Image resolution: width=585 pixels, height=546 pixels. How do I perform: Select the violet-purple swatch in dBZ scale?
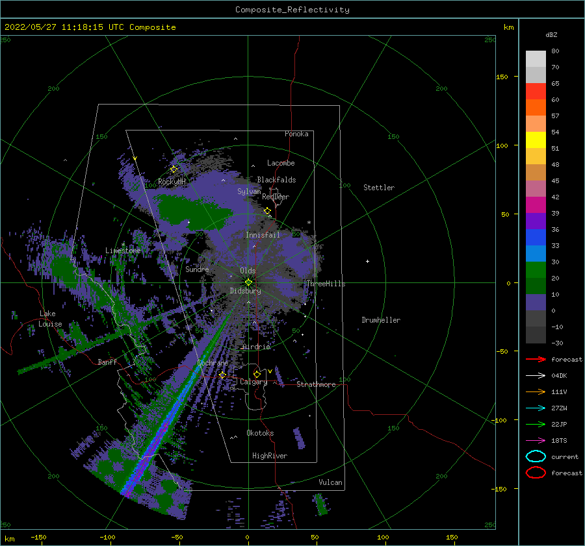click(536, 221)
